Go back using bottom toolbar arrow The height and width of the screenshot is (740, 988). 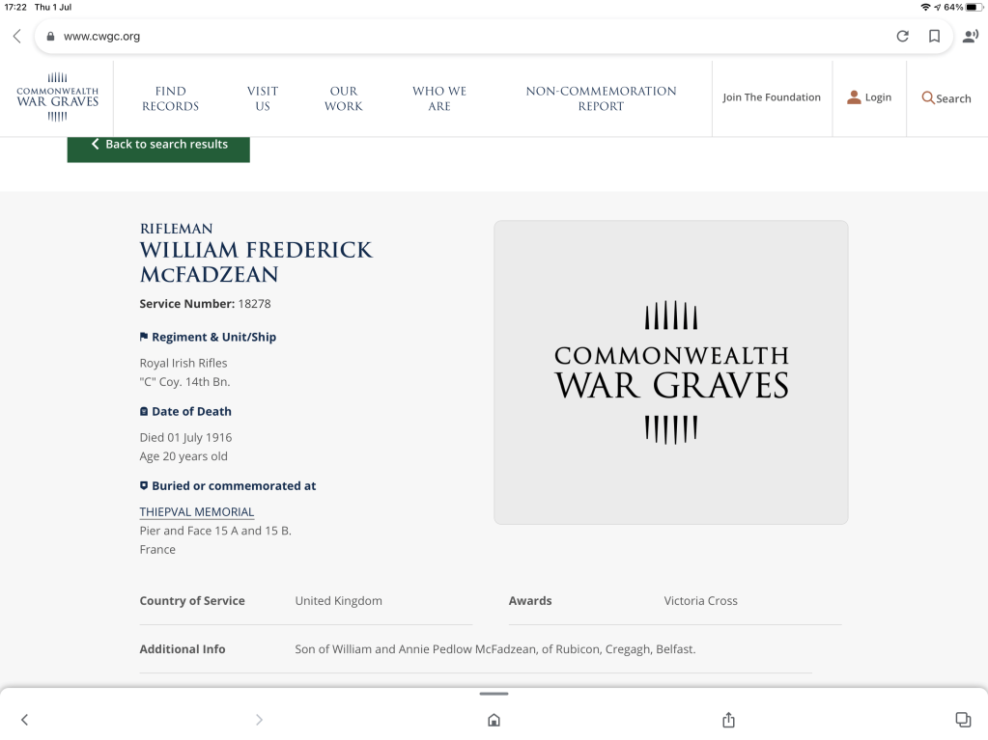click(x=25, y=720)
